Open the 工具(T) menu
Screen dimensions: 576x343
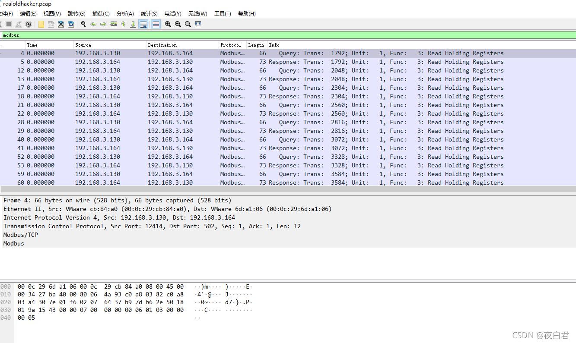coord(223,14)
